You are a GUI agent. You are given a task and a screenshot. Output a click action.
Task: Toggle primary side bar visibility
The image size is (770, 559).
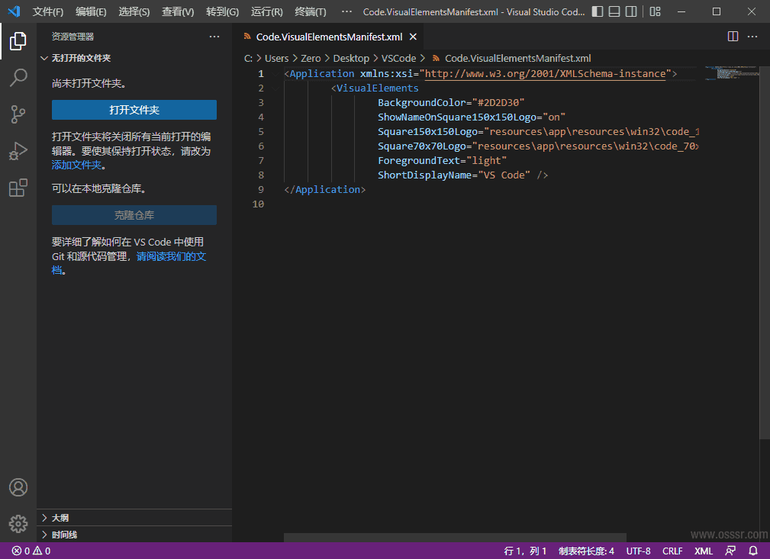tap(598, 11)
